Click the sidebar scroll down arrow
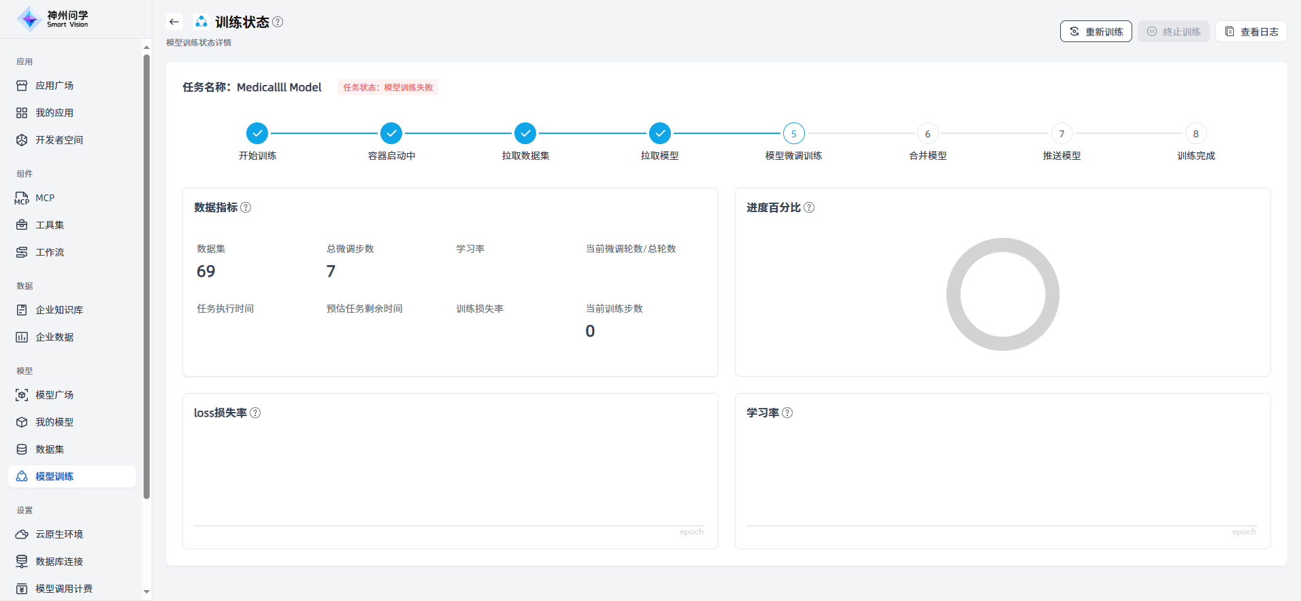The image size is (1301, 601). point(146,592)
